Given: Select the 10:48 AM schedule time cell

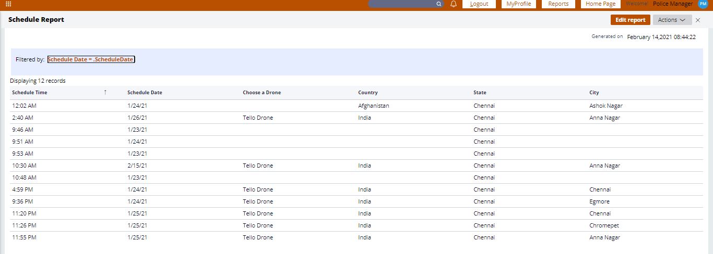Looking at the screenshot, I should (24, 177).
